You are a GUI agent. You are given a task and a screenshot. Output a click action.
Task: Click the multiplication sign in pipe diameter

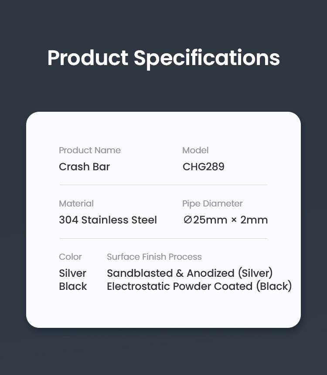coord(234,220)
